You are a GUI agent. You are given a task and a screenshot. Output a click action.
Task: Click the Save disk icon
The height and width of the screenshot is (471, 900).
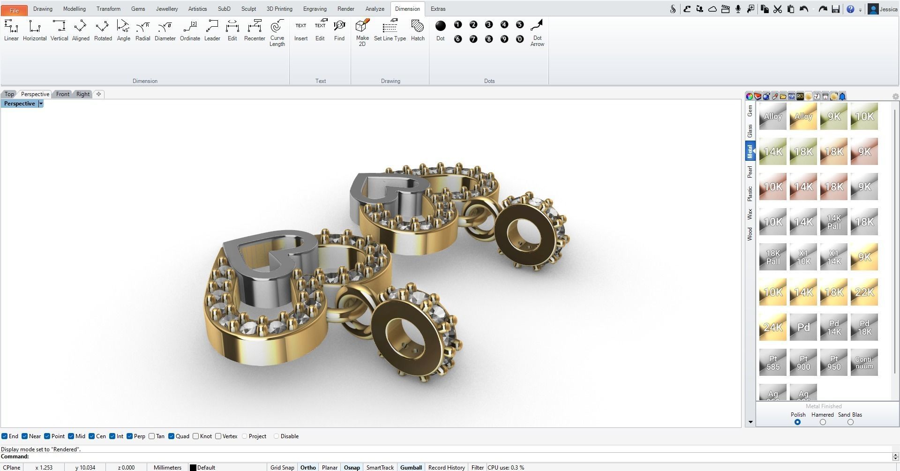click(x=835, y=9)
